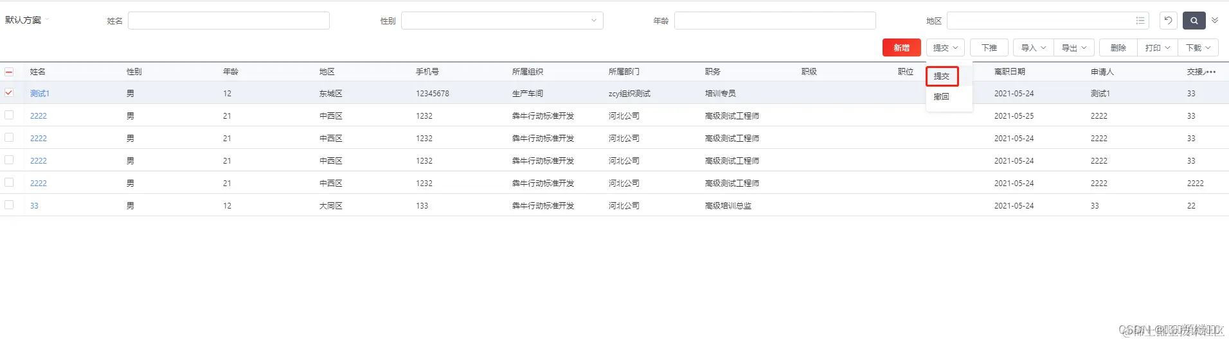1229x342 pixels.
Task: Click the 年龄 column header
Action: [x=231, y=72]
